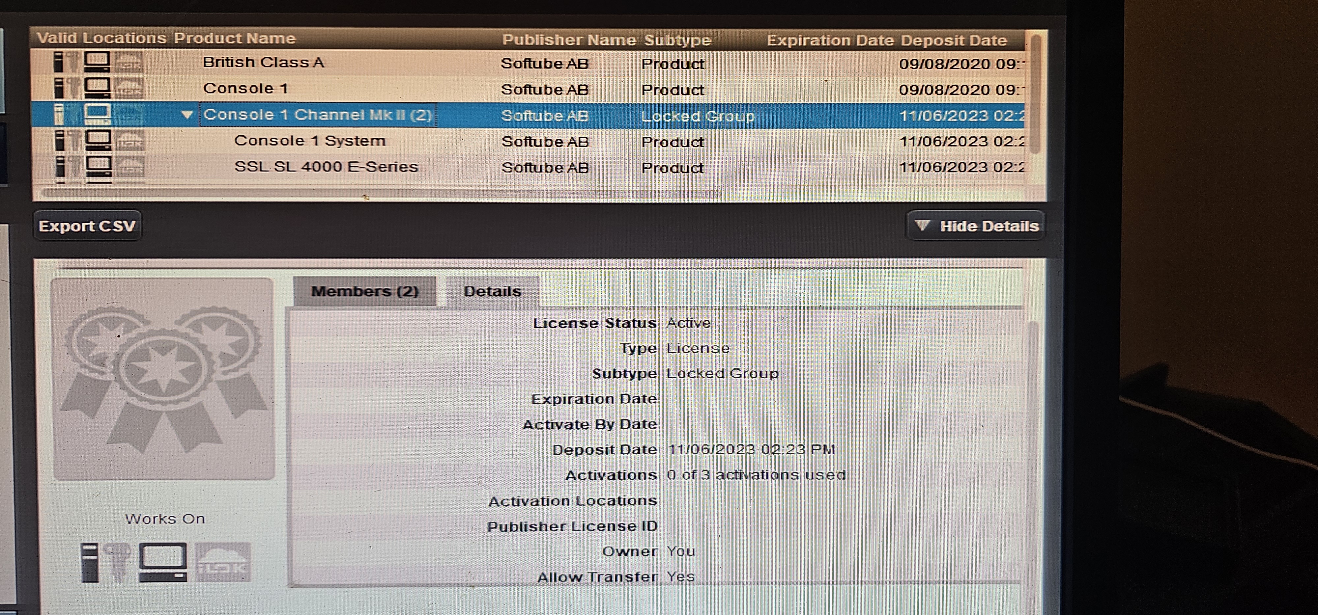Click the Product subtype for SSL SL 4000 E-Series
This screenshot has height=615, width=1318.
(x=672, y=168)
